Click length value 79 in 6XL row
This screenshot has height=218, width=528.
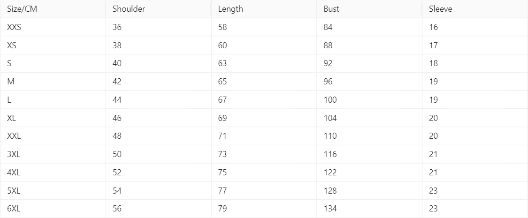(x=222, y=209)
